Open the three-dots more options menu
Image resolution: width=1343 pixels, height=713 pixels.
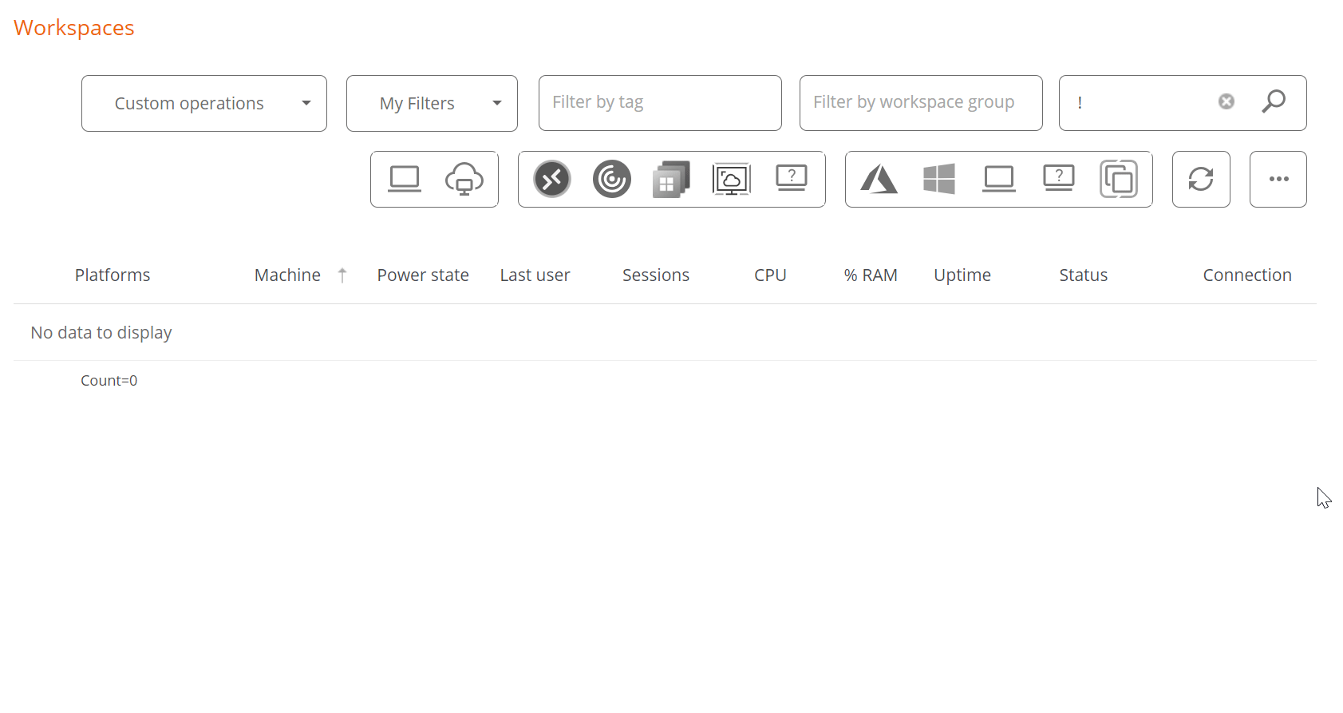(1278, 179)
